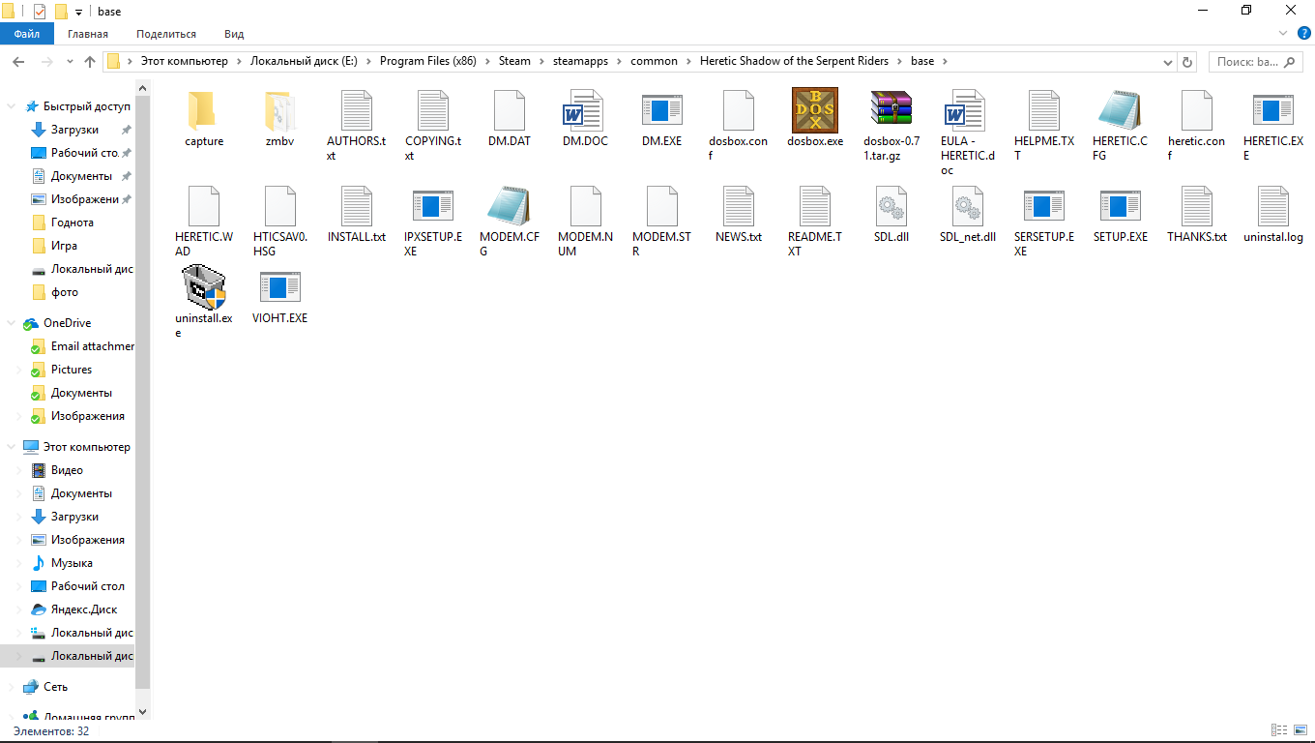Select the IPXSETUP.EXE file icon
1315x743 pixels.
[x=432, y=206]
